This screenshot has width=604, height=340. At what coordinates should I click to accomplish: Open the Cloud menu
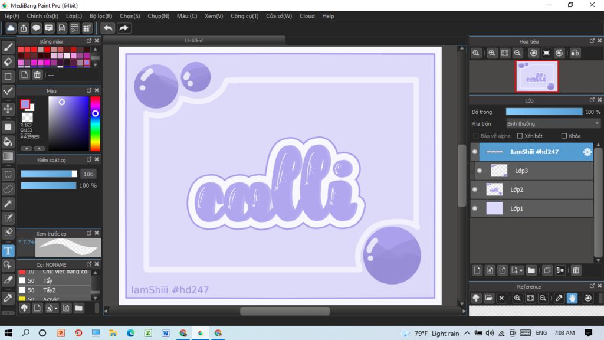pyautogui.click(x=307, y=16)
